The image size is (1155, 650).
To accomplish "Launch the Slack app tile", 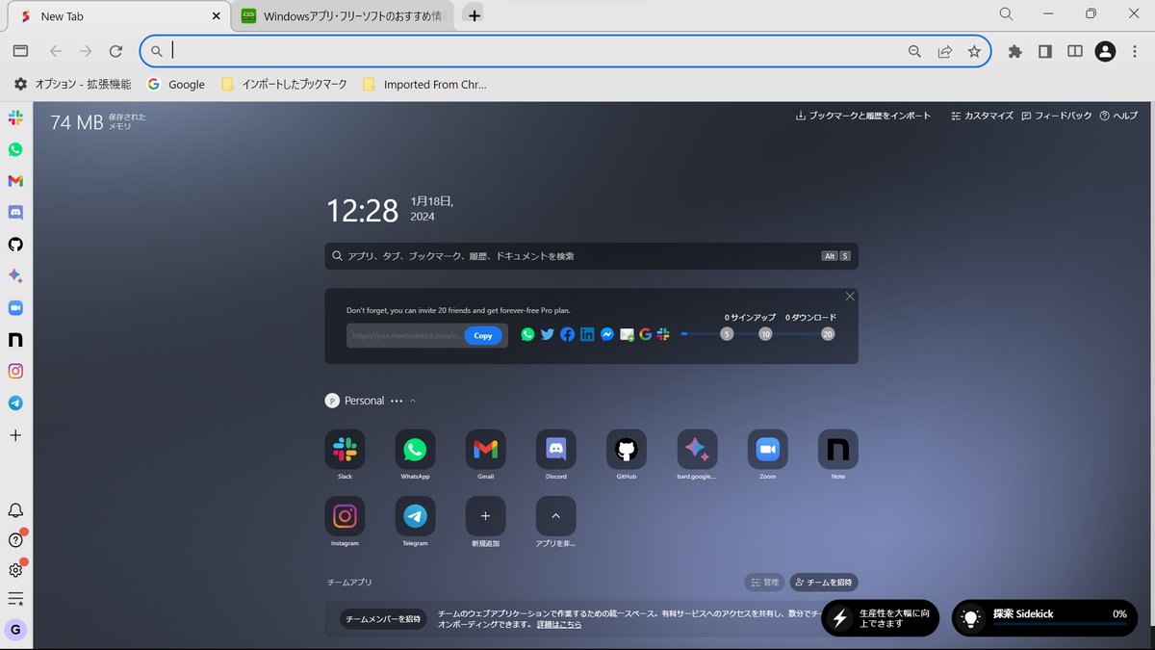I will (x=345, y=449).
